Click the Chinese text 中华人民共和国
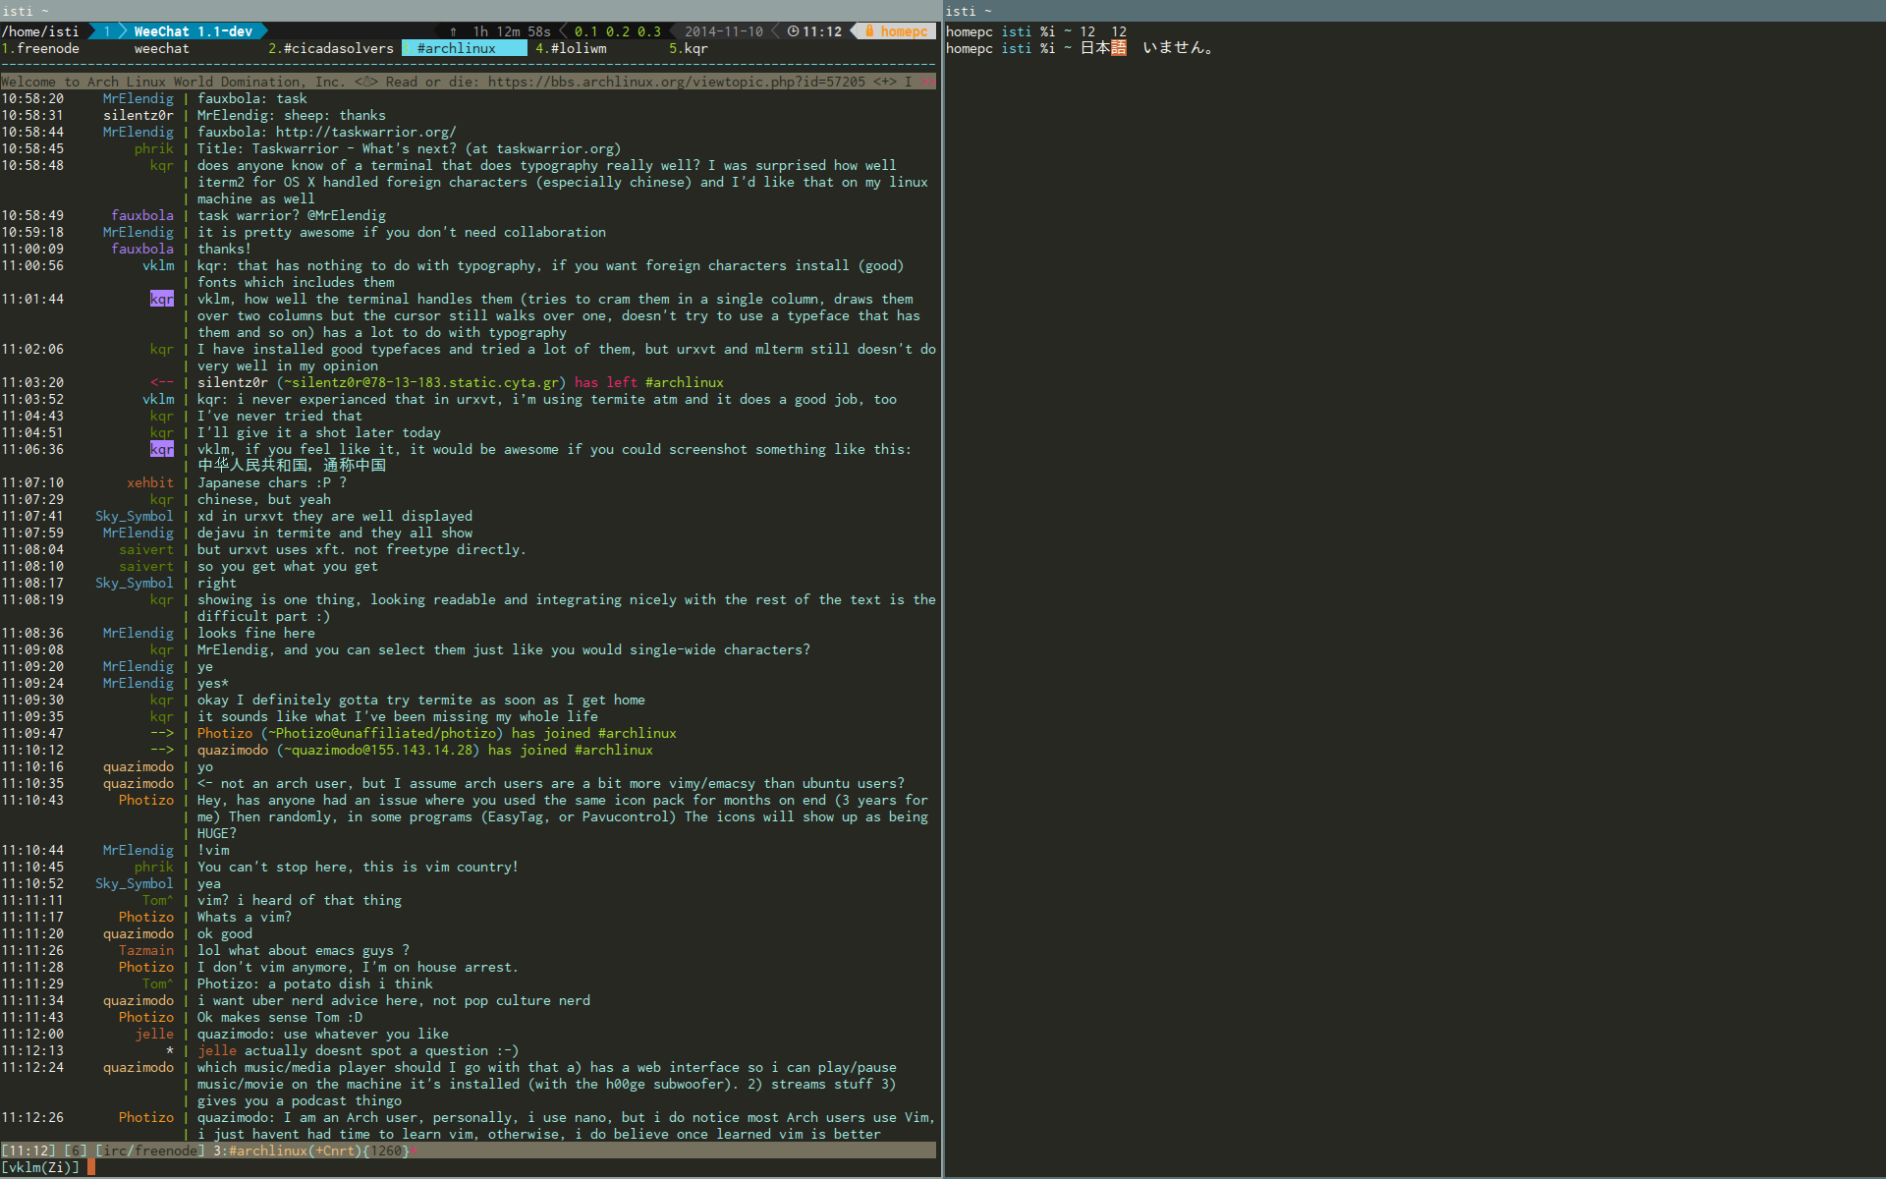 tap(252, 466)
